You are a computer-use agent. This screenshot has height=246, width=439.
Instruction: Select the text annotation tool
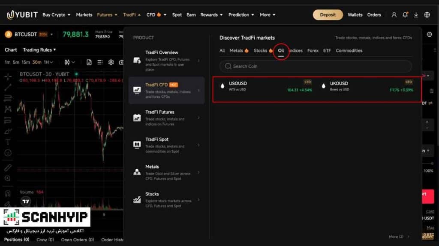coord(8,142)
